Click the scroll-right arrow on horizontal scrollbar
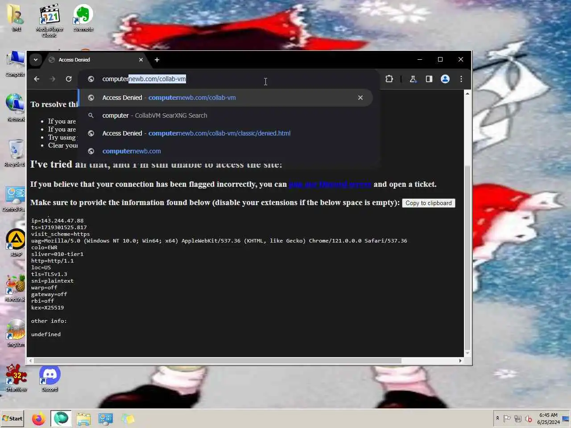571x428 pixels. pos(460,361)
